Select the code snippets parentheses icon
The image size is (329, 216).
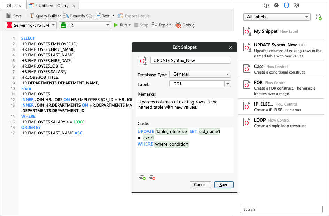click(286, 5)
